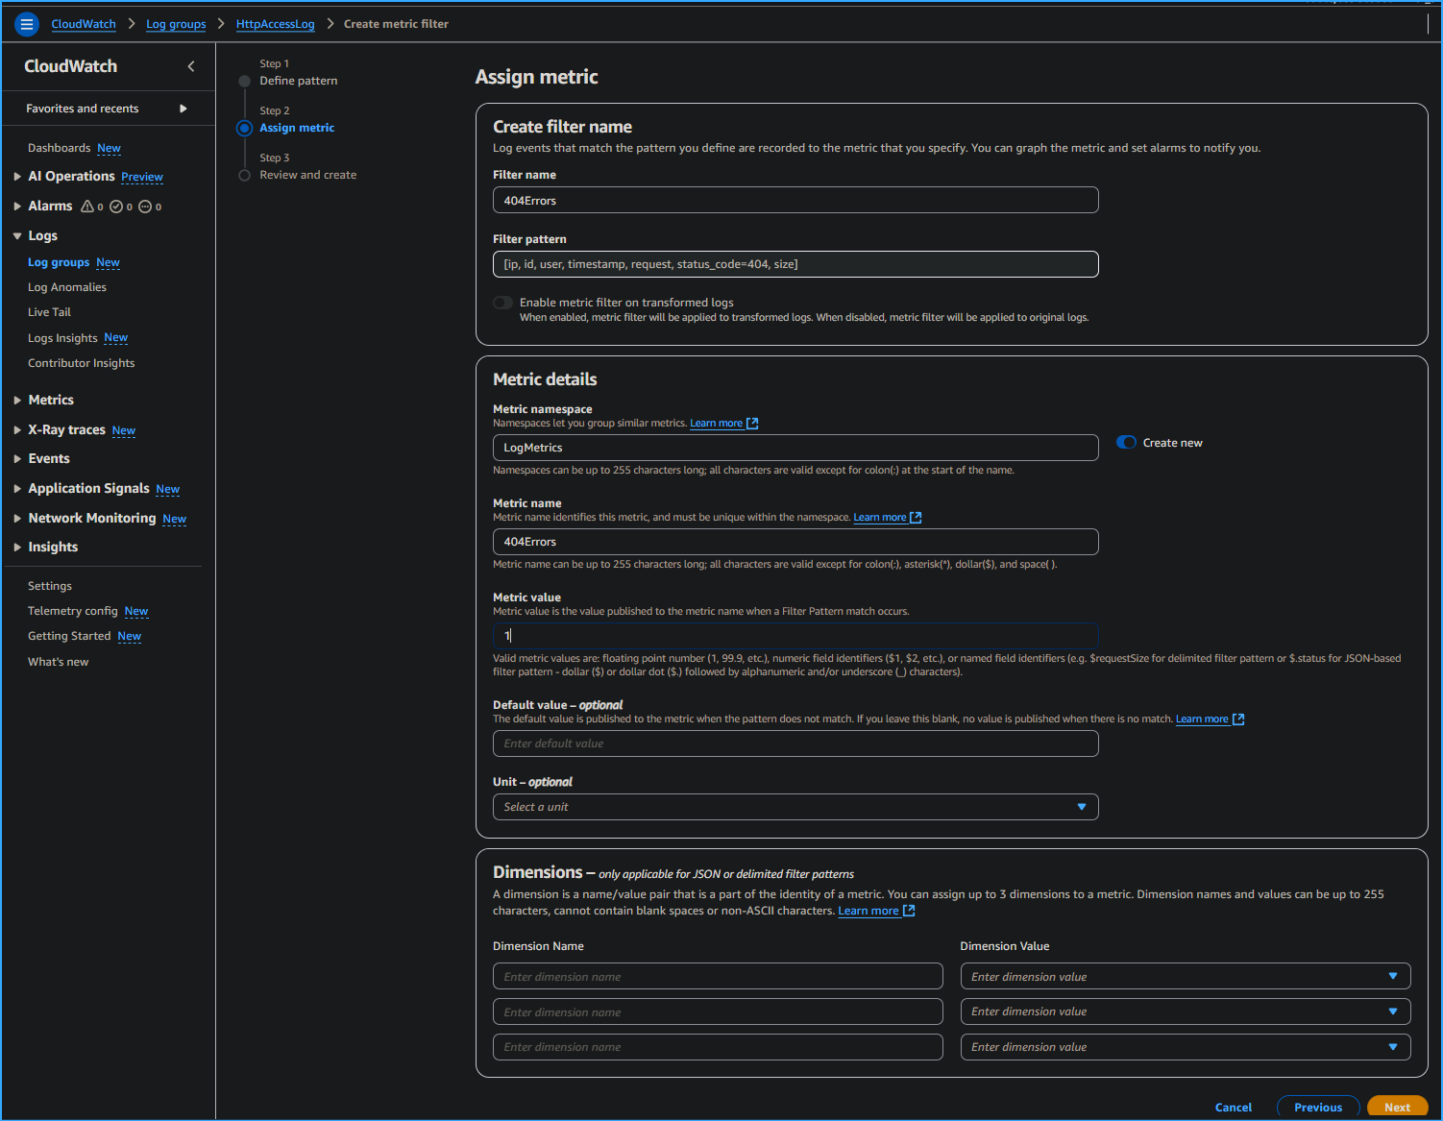Viewport: 1443px width, 1121px height.
Task: Click the OK checkmark alarm status icon
Action: click(116, 207)
